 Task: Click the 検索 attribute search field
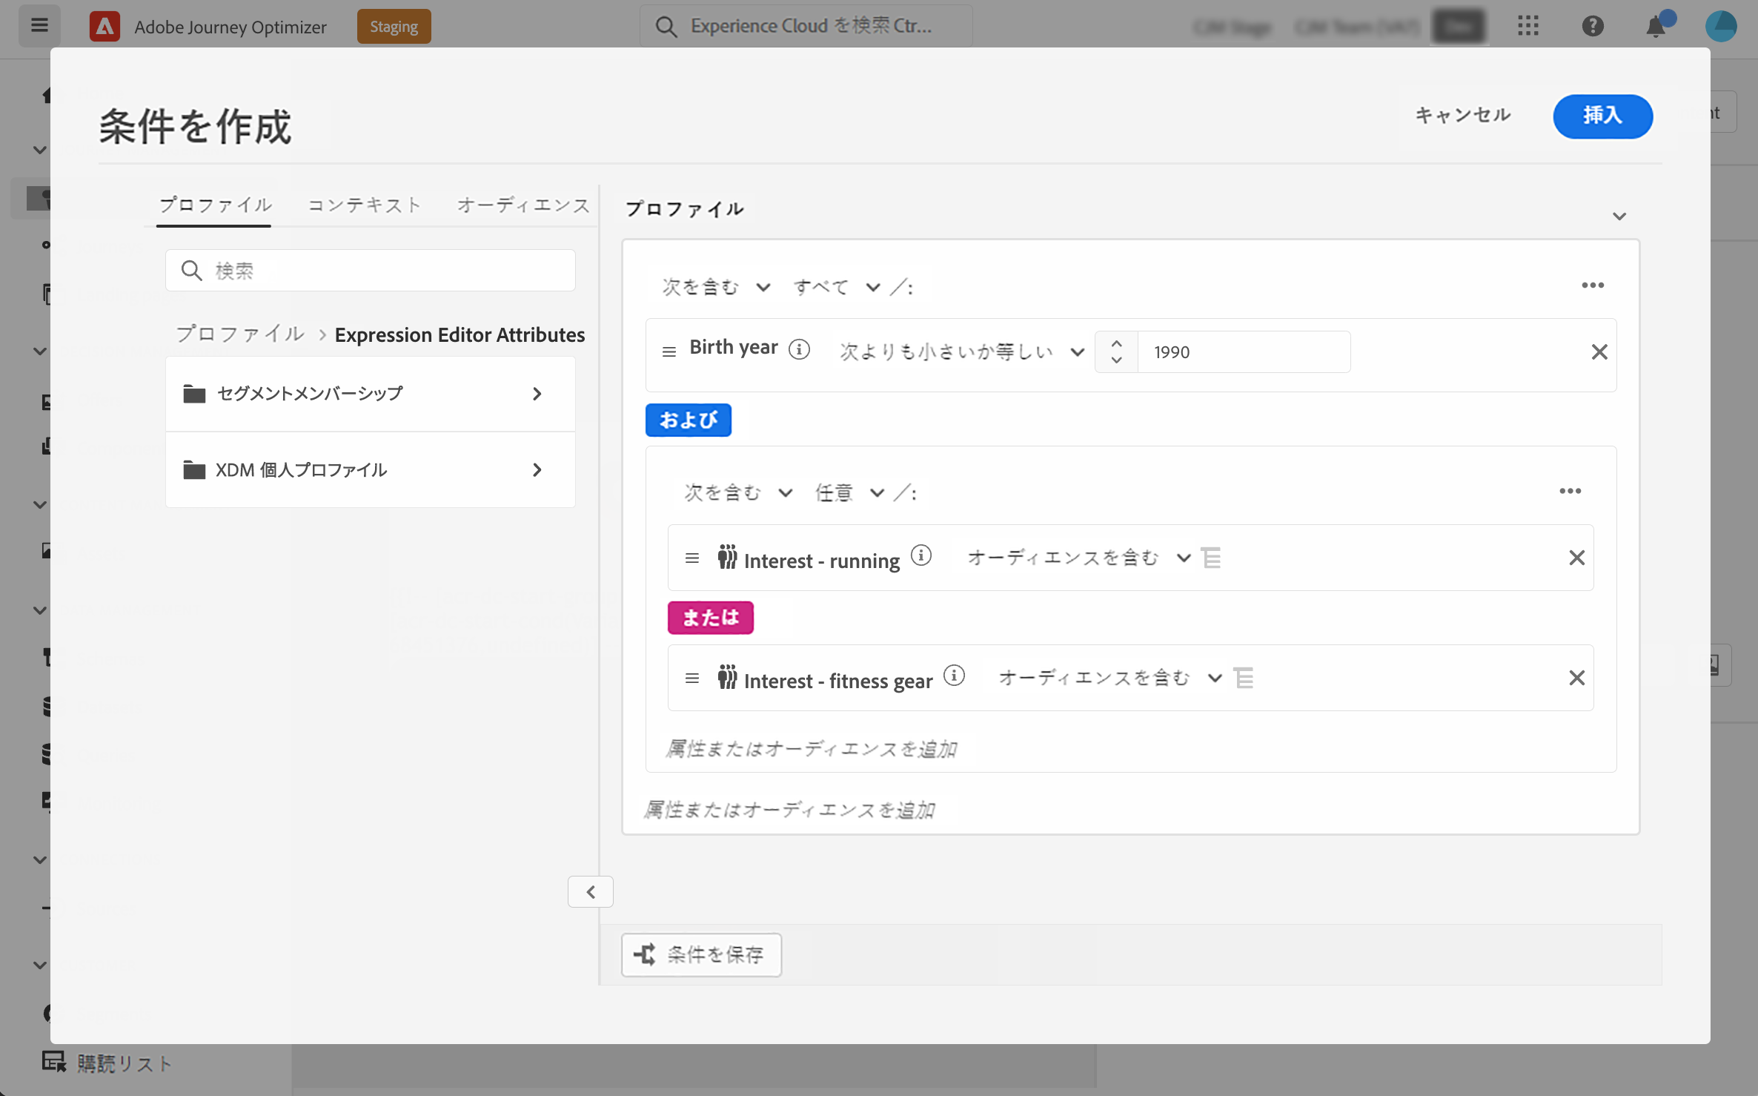coord(371,271)
